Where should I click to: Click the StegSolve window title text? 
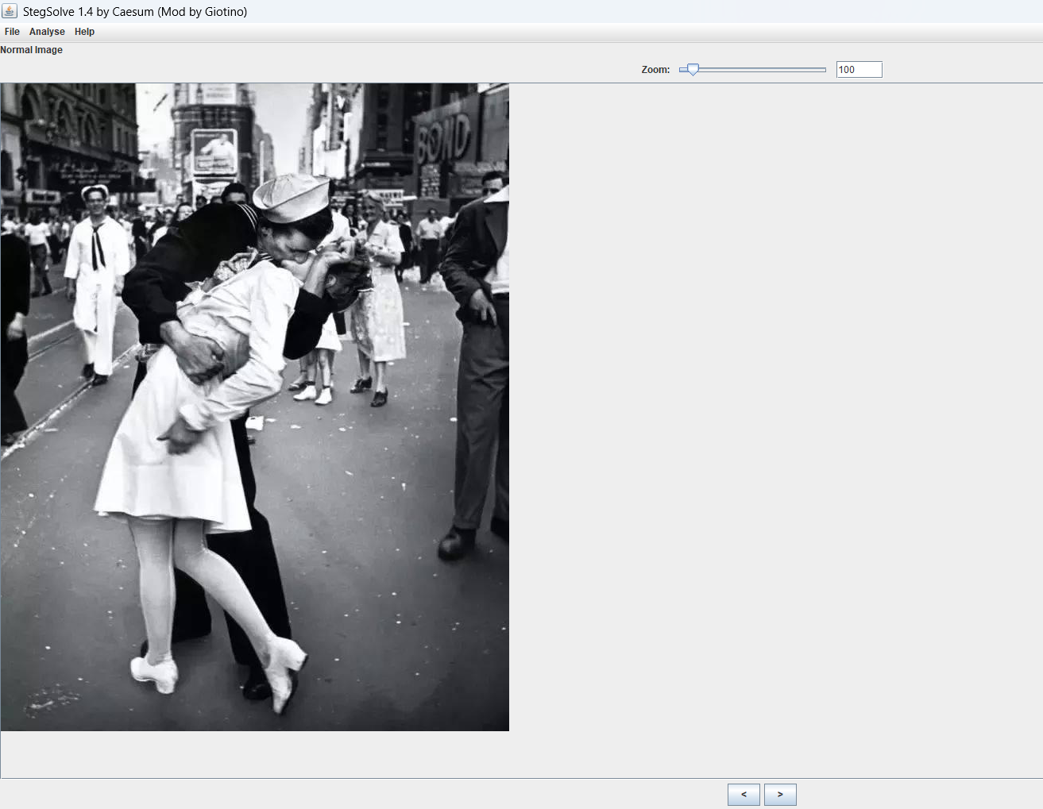pyautogui.click(x=135, y=12)
